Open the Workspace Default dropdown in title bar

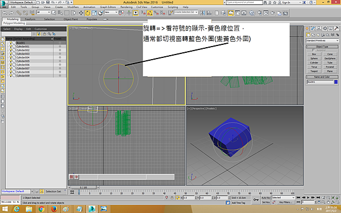(x=22, y=2)
